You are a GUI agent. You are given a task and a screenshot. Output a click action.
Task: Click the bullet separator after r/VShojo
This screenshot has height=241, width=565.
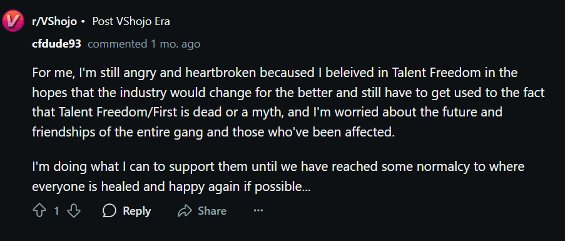pos(83,22)
